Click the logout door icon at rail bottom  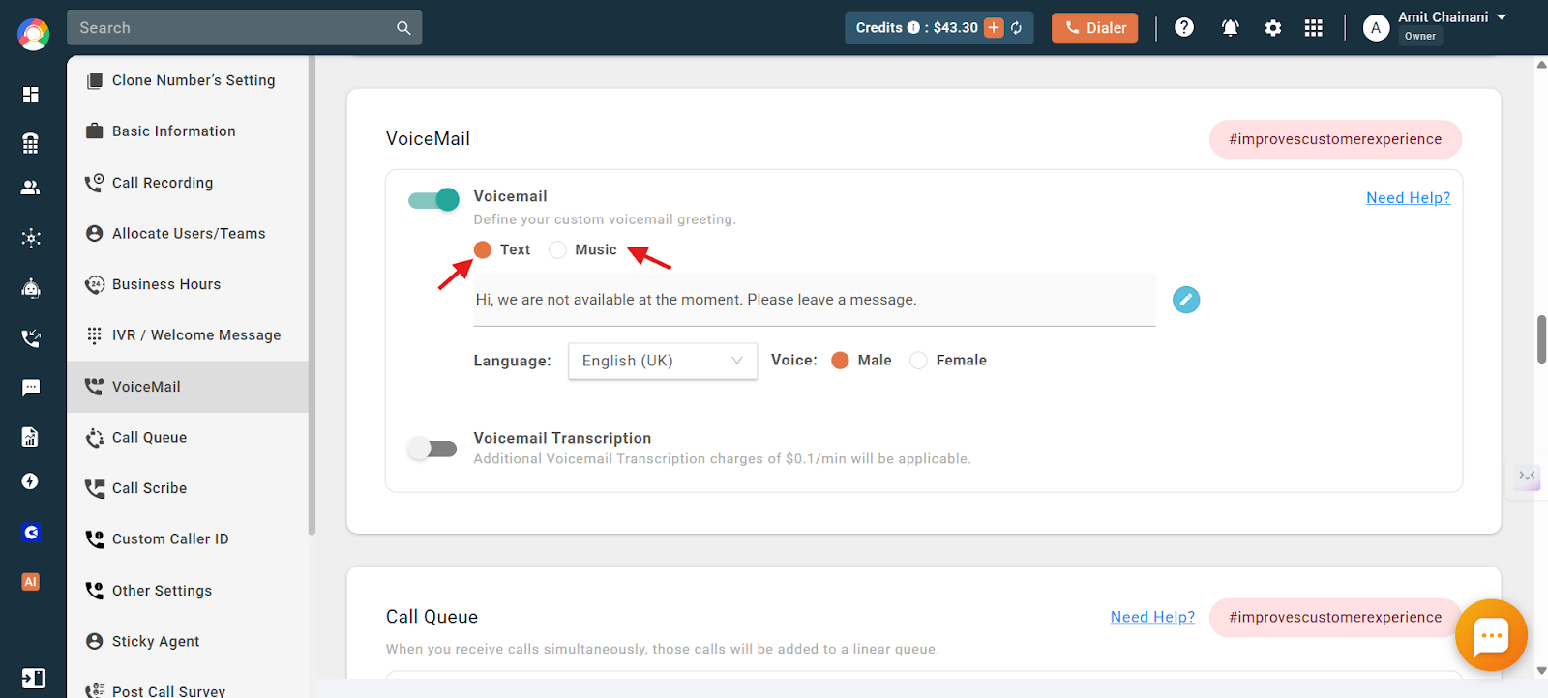coord(33,678)
